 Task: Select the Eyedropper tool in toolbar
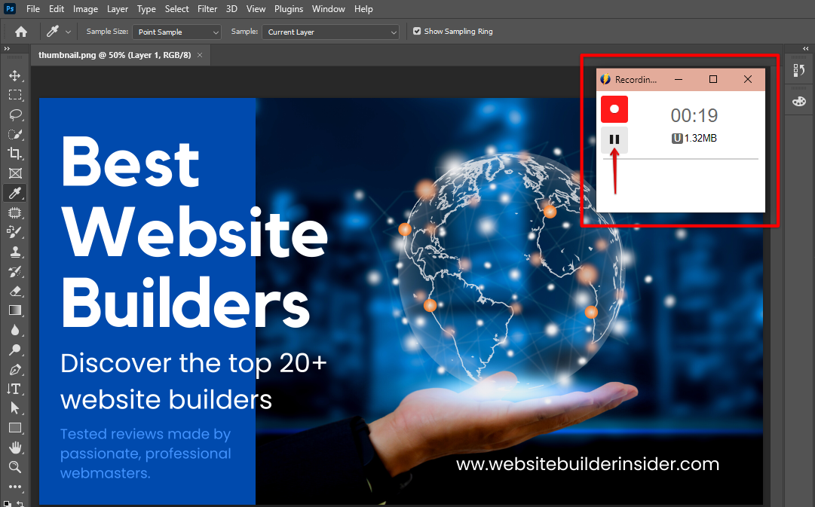point(15,194)
